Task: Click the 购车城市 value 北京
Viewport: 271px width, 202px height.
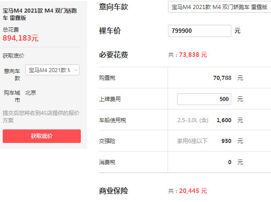Action: [x=31, y=93]
